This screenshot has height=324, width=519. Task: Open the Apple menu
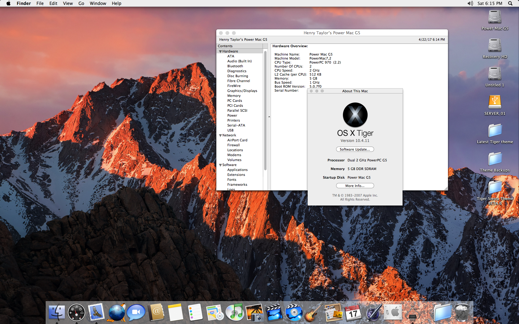pos(8,3)
